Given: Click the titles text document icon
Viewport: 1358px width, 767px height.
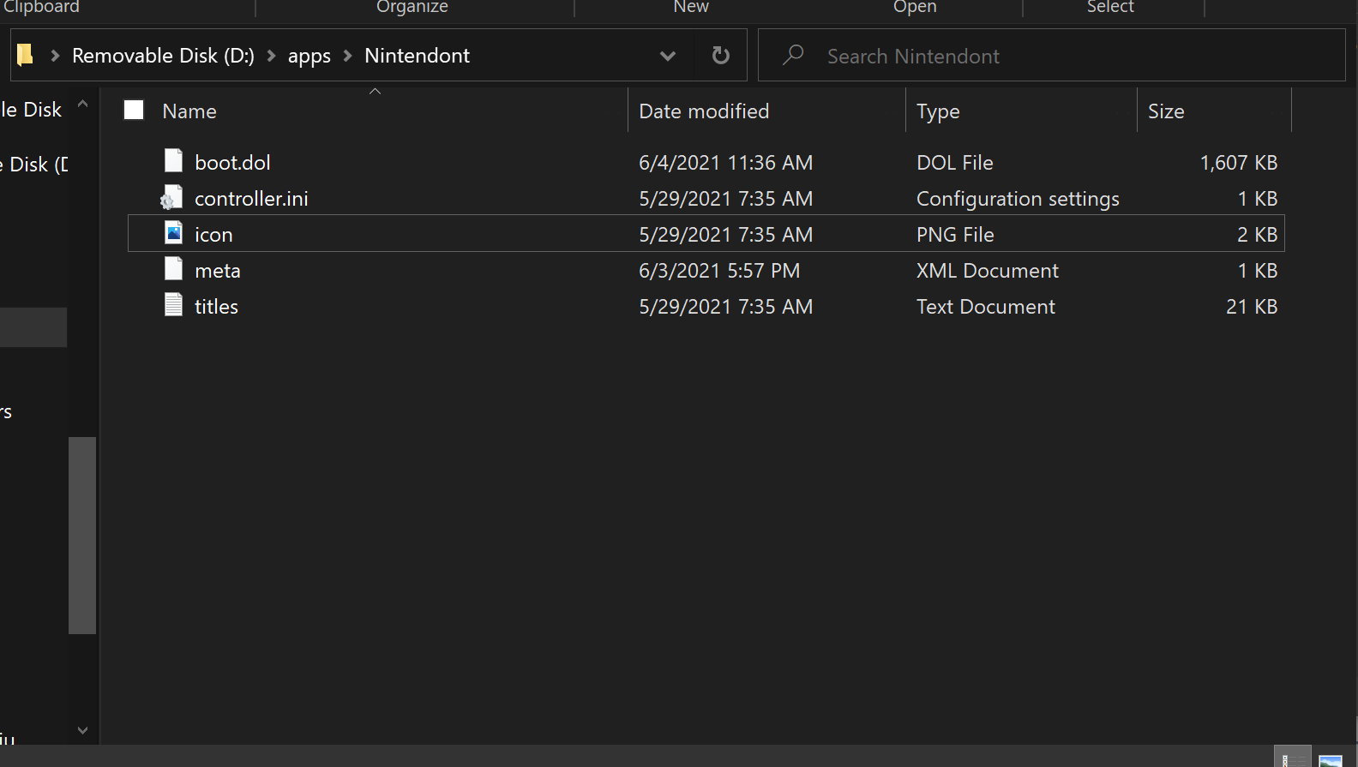Looking at the screenshot, I should coord(173,305).
